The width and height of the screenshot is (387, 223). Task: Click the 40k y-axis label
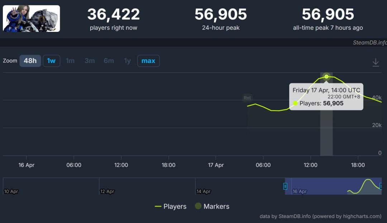[377, 98]
